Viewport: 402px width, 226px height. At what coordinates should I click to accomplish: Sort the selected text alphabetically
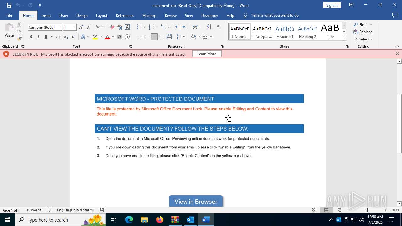[209, 27]
